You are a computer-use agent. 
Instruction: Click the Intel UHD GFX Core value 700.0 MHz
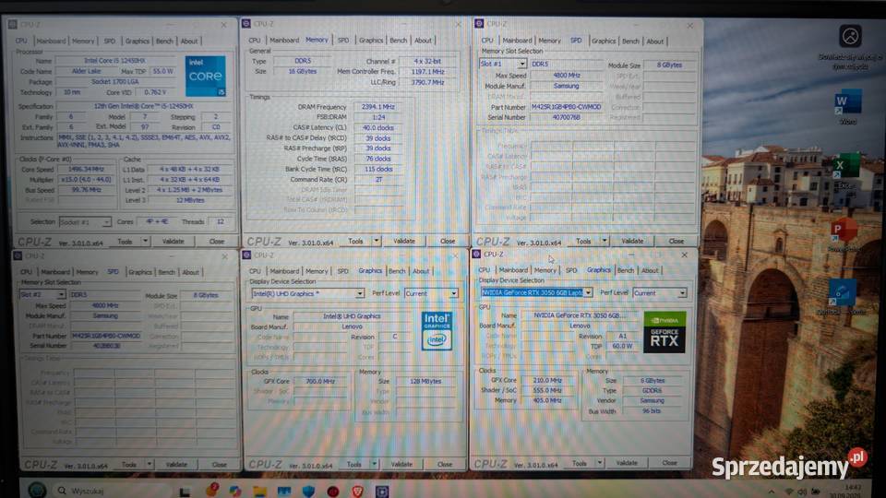320,381
